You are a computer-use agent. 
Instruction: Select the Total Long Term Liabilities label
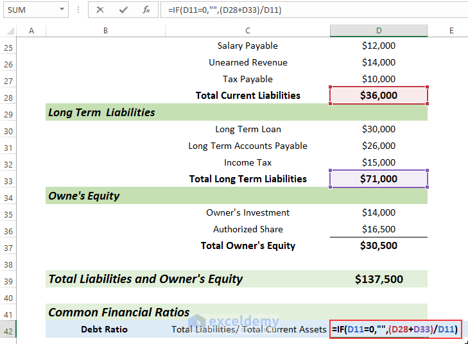point(248,179)
